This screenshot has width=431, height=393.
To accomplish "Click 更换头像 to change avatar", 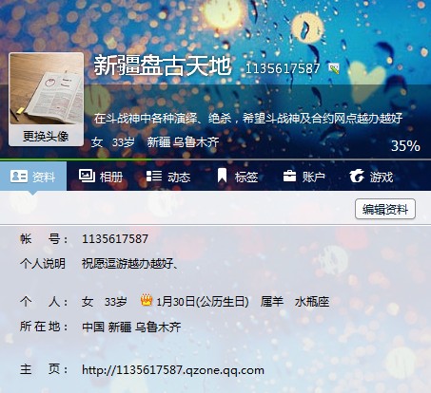I will tap(46, 137).
